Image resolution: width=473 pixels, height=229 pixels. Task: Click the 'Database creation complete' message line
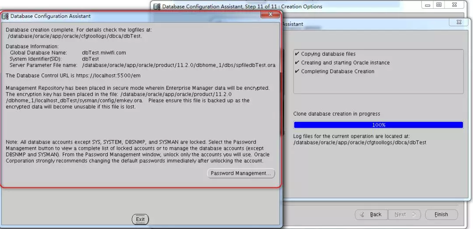coord(79,30)
